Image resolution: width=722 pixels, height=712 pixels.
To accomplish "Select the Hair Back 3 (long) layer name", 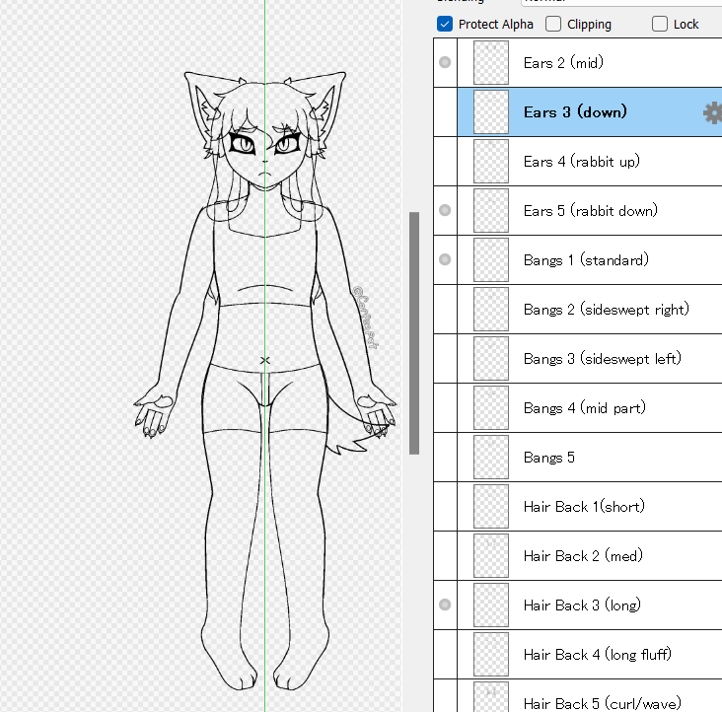I will pos(582,605).
